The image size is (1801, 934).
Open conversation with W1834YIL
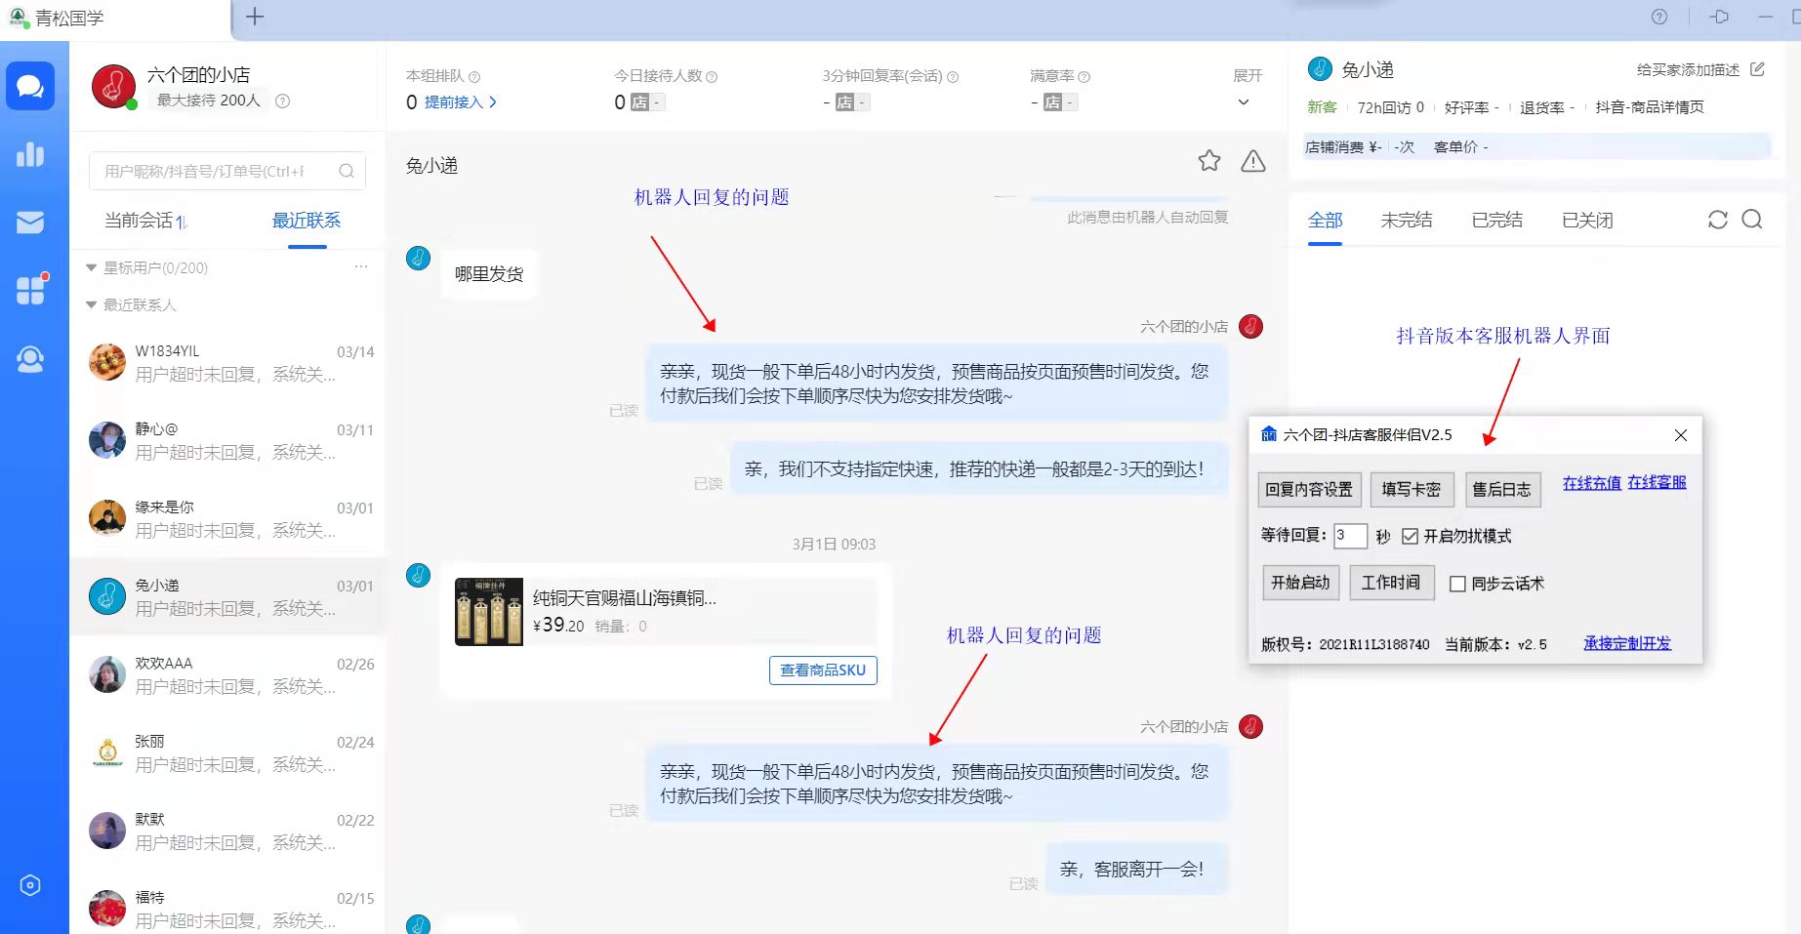click(x=227, y=363)
